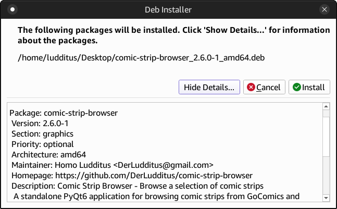Click the Description line in details

point(138,186)
